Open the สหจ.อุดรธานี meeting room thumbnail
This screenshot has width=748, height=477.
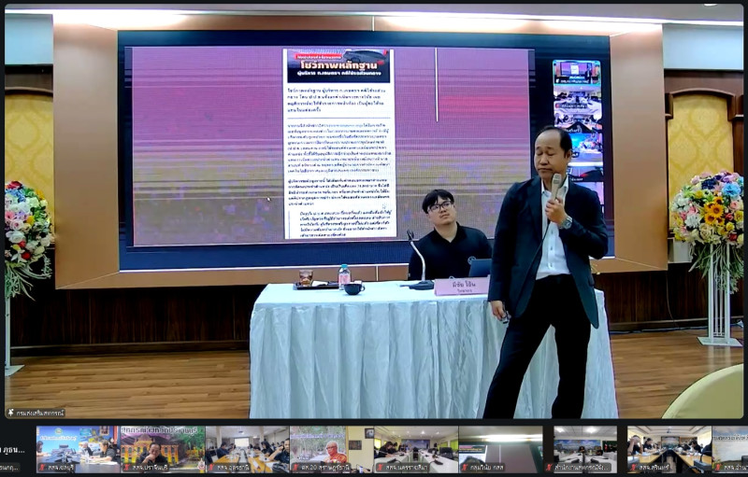tap(247, 447)
